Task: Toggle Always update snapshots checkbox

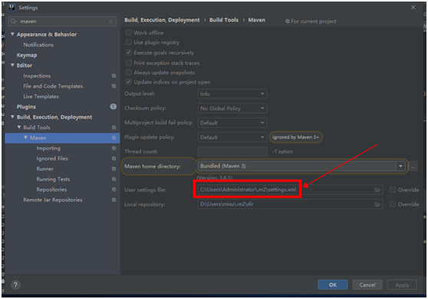Action: tap(128, 72)
